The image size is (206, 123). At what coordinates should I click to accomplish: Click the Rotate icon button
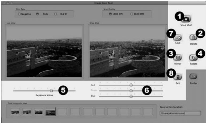(x=193, y=58)
